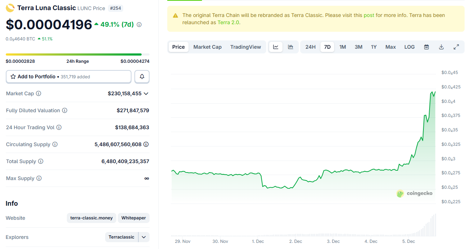Viewport: 470px width, 249px height.
Task: Open the Explorers dropdown arrow
Action: pyautogui.click(x=143, y=237)
